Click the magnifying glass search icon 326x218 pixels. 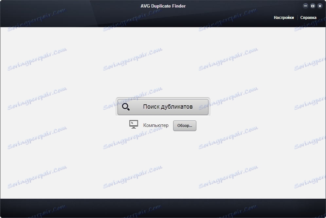[x=126, y=107]
